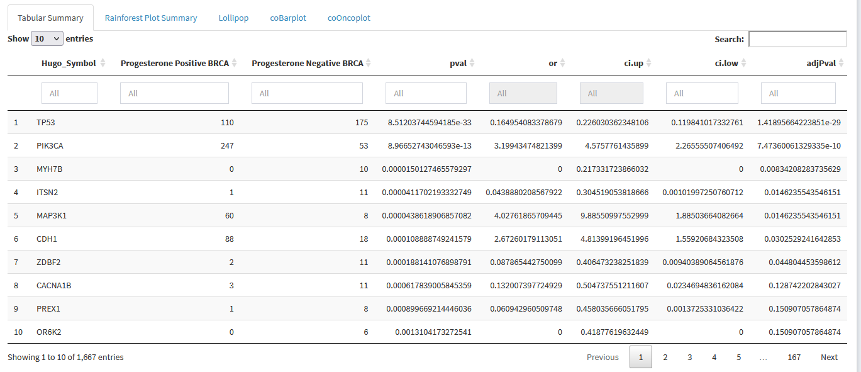Switch to the coOncoplot tab
The image size is (861, 372).
click(x=349, y=18)
